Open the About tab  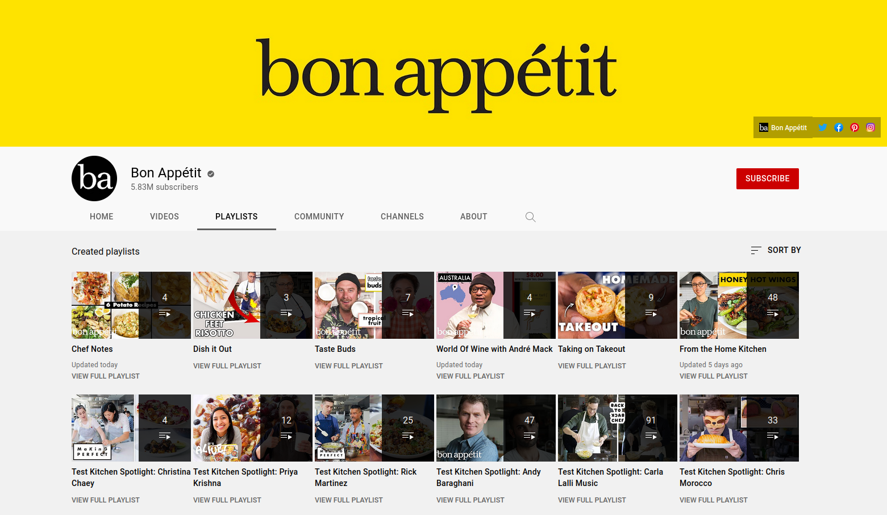(474, 217)
